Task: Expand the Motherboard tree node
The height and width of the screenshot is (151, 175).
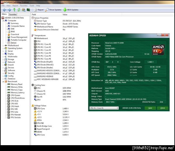Action: pos(3,45)
